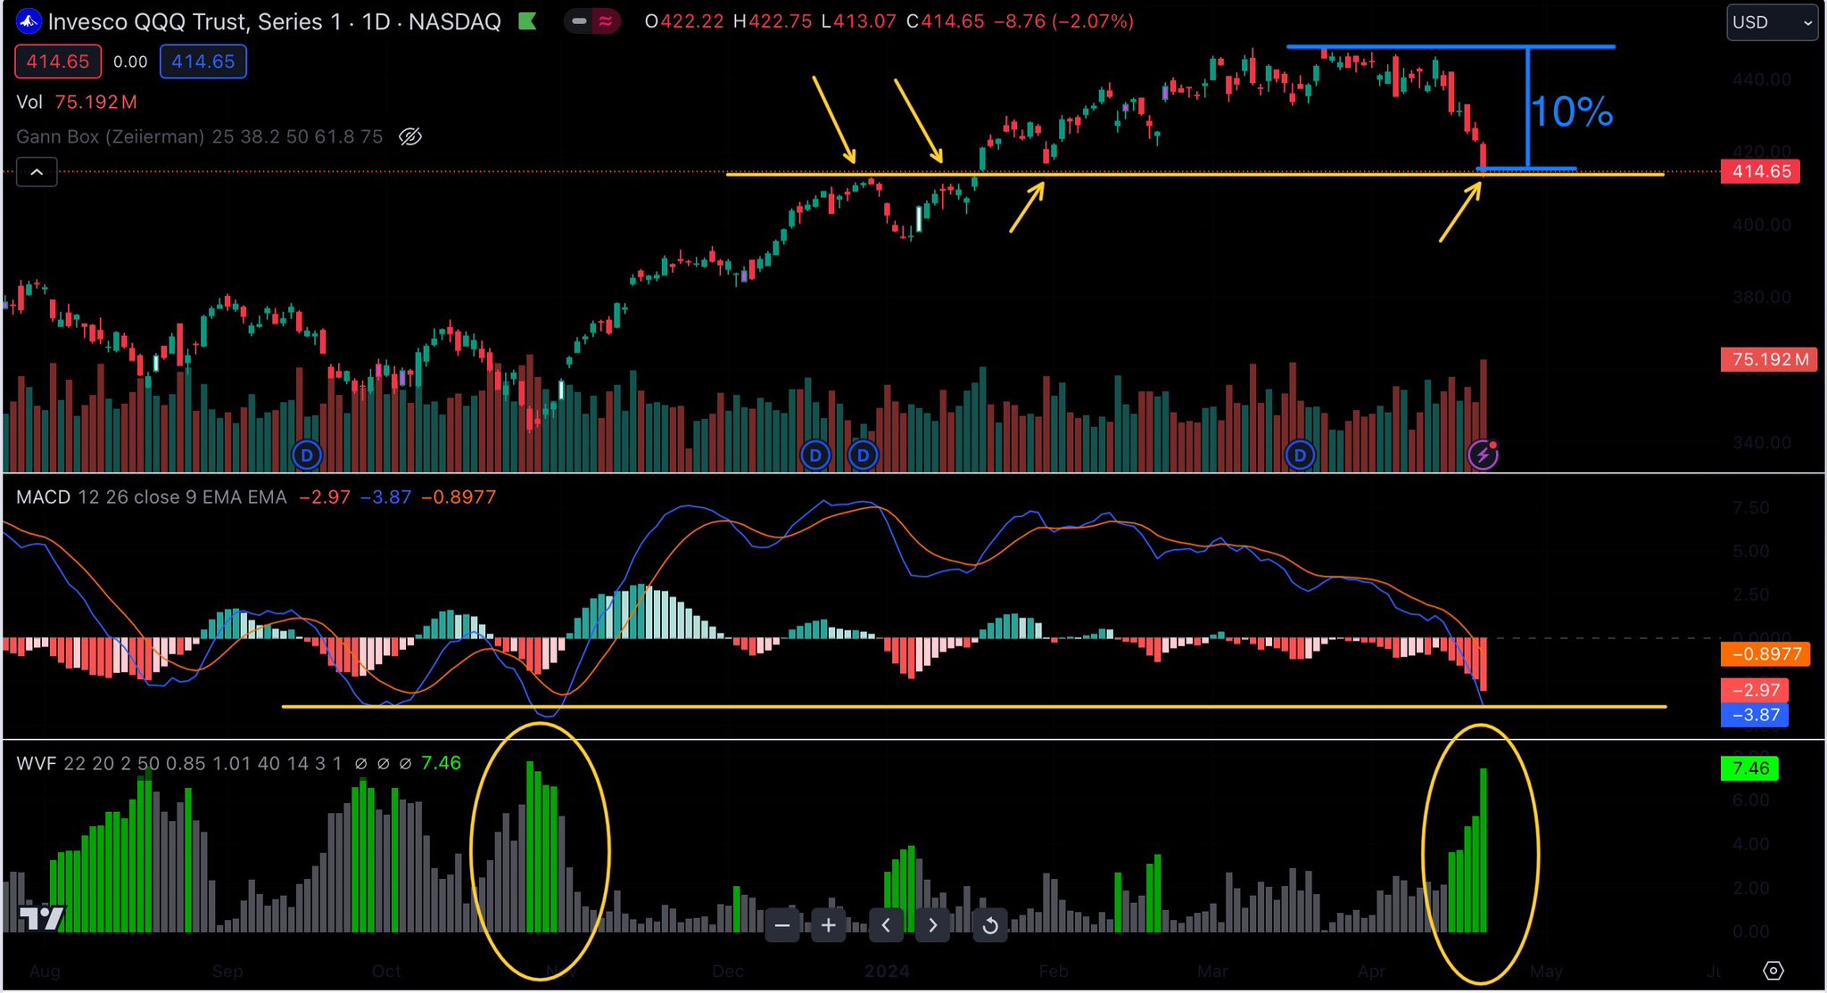Click the second December dividend D marker
Viewport: 1827px width, 993px height.
[863, 455]
